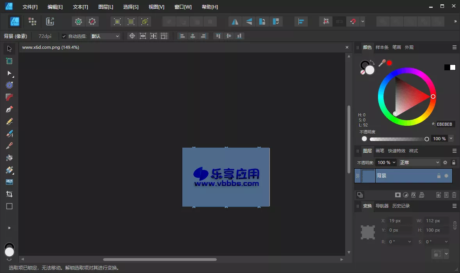Open the 视图[V] menu
Viewport: 460px width, 273px height.
point(156,7)
